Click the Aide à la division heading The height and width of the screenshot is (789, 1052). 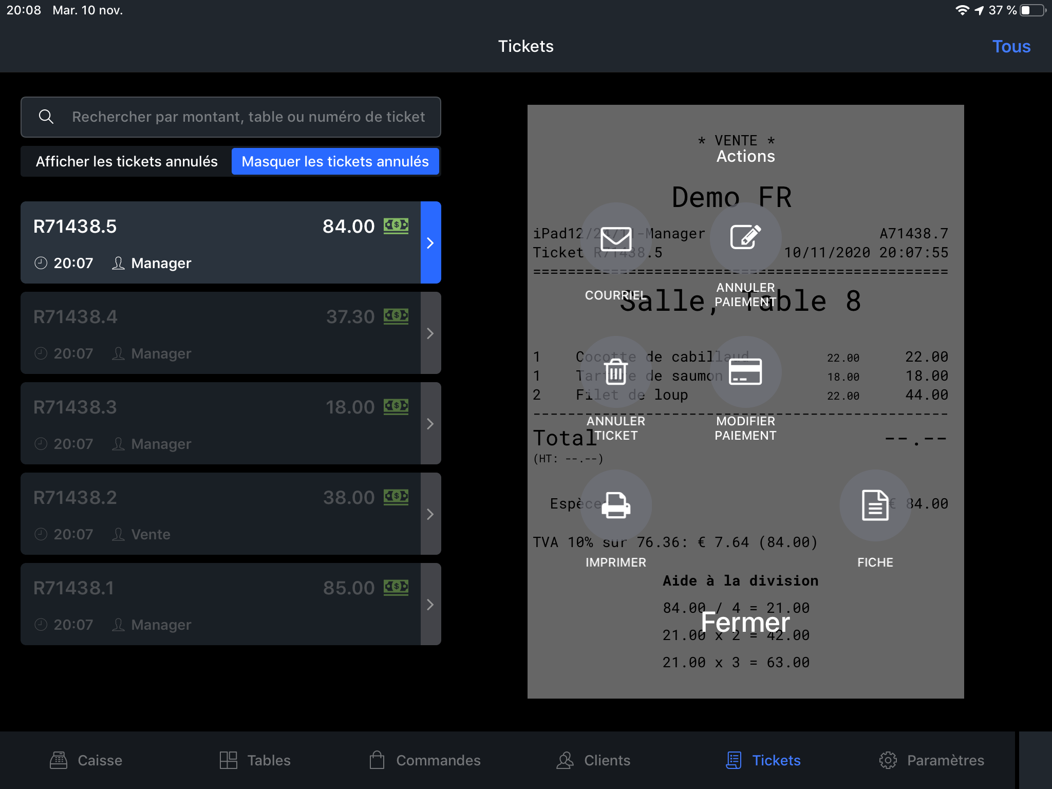[740, 580]
